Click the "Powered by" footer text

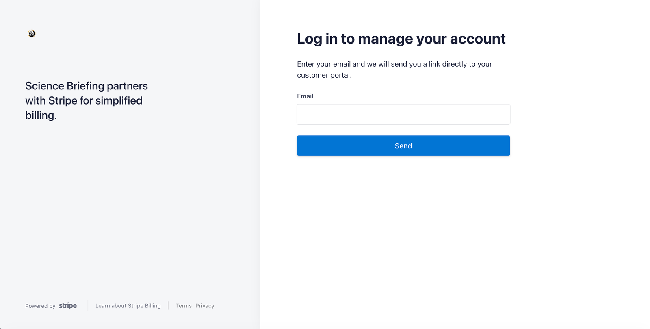(40, 306)
